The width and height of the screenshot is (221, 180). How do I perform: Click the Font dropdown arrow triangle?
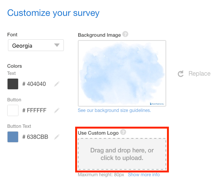[57, 45]
